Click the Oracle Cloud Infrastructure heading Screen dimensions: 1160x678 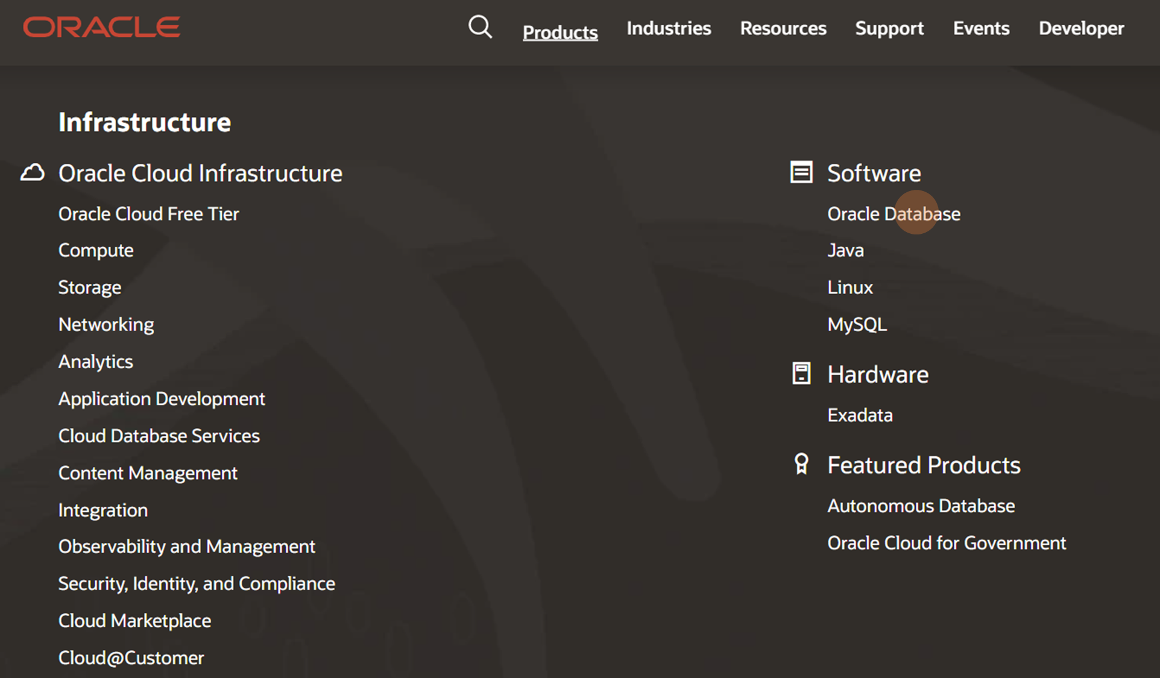pos(200,173)
